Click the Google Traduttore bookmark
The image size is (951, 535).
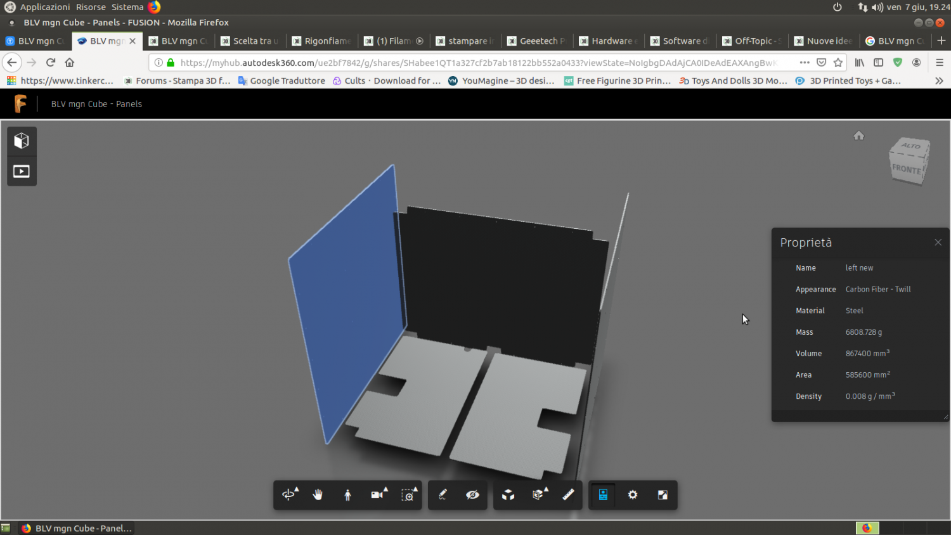281,81
